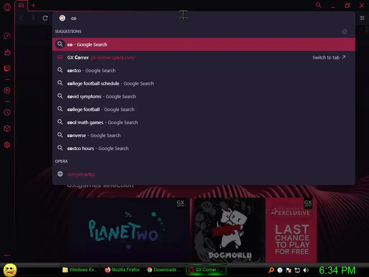Switch to Mozilla Firefox taskbar button
The image size is (369, 277).
coord(123,270)
